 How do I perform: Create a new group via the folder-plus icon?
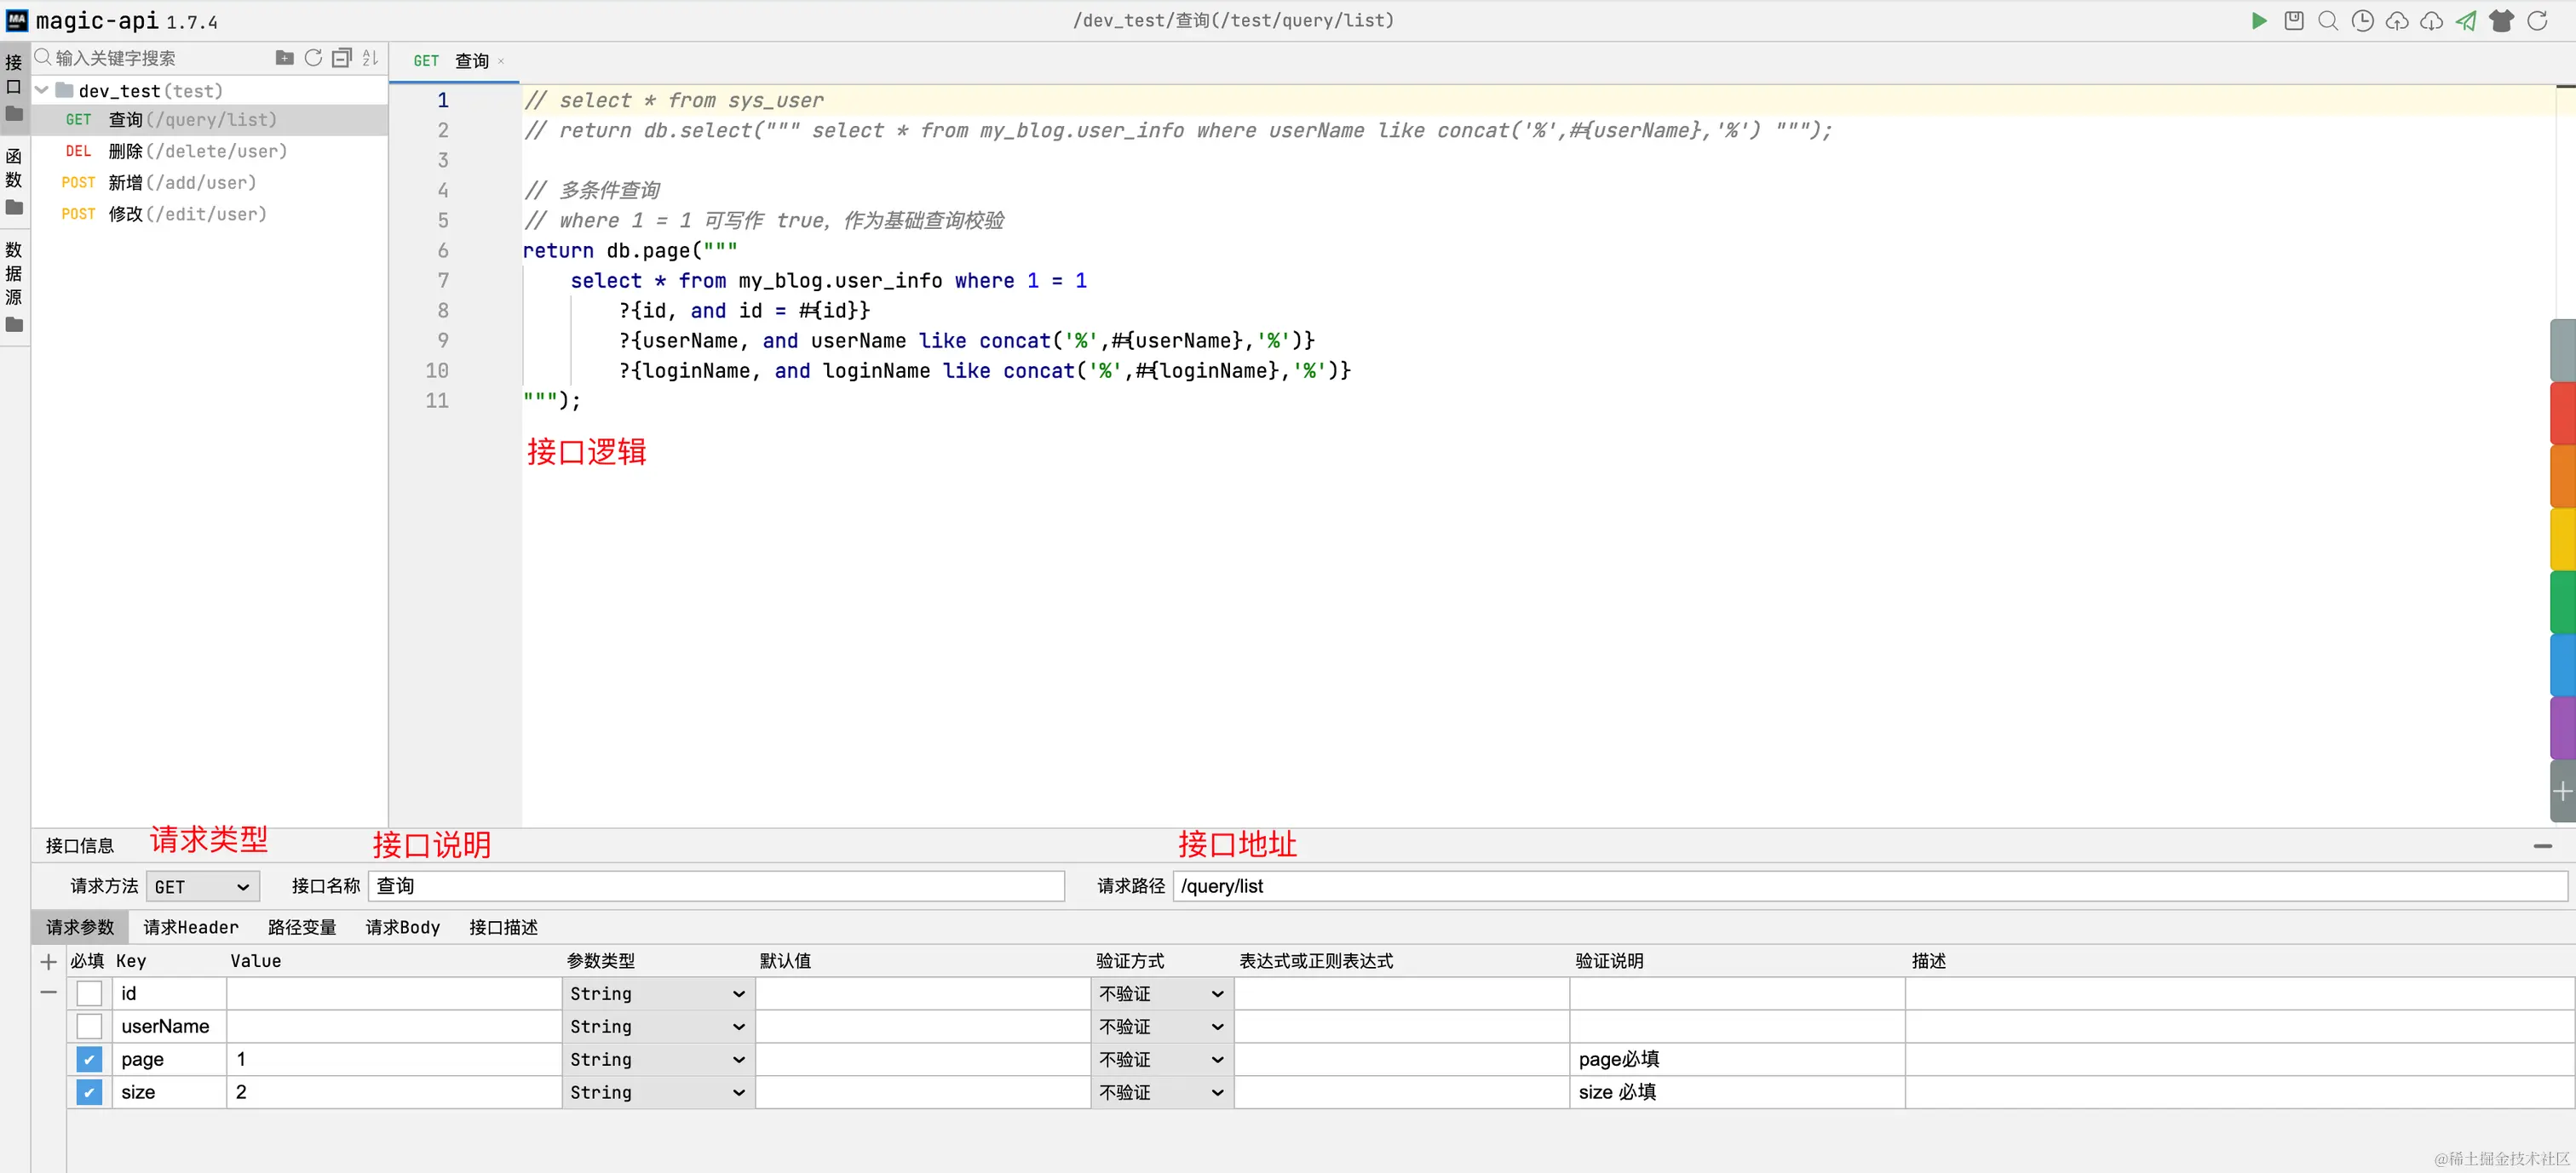coord(285,58)
